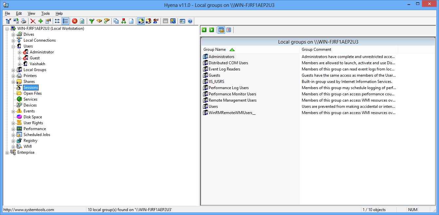Open the View menu
This screenshot has height=215, width=439.
point(31,13)
